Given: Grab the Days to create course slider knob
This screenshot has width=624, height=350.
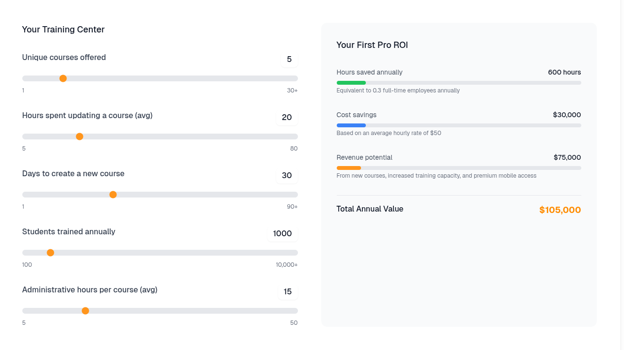Looking at the screenshot, I should pos(113,195).
